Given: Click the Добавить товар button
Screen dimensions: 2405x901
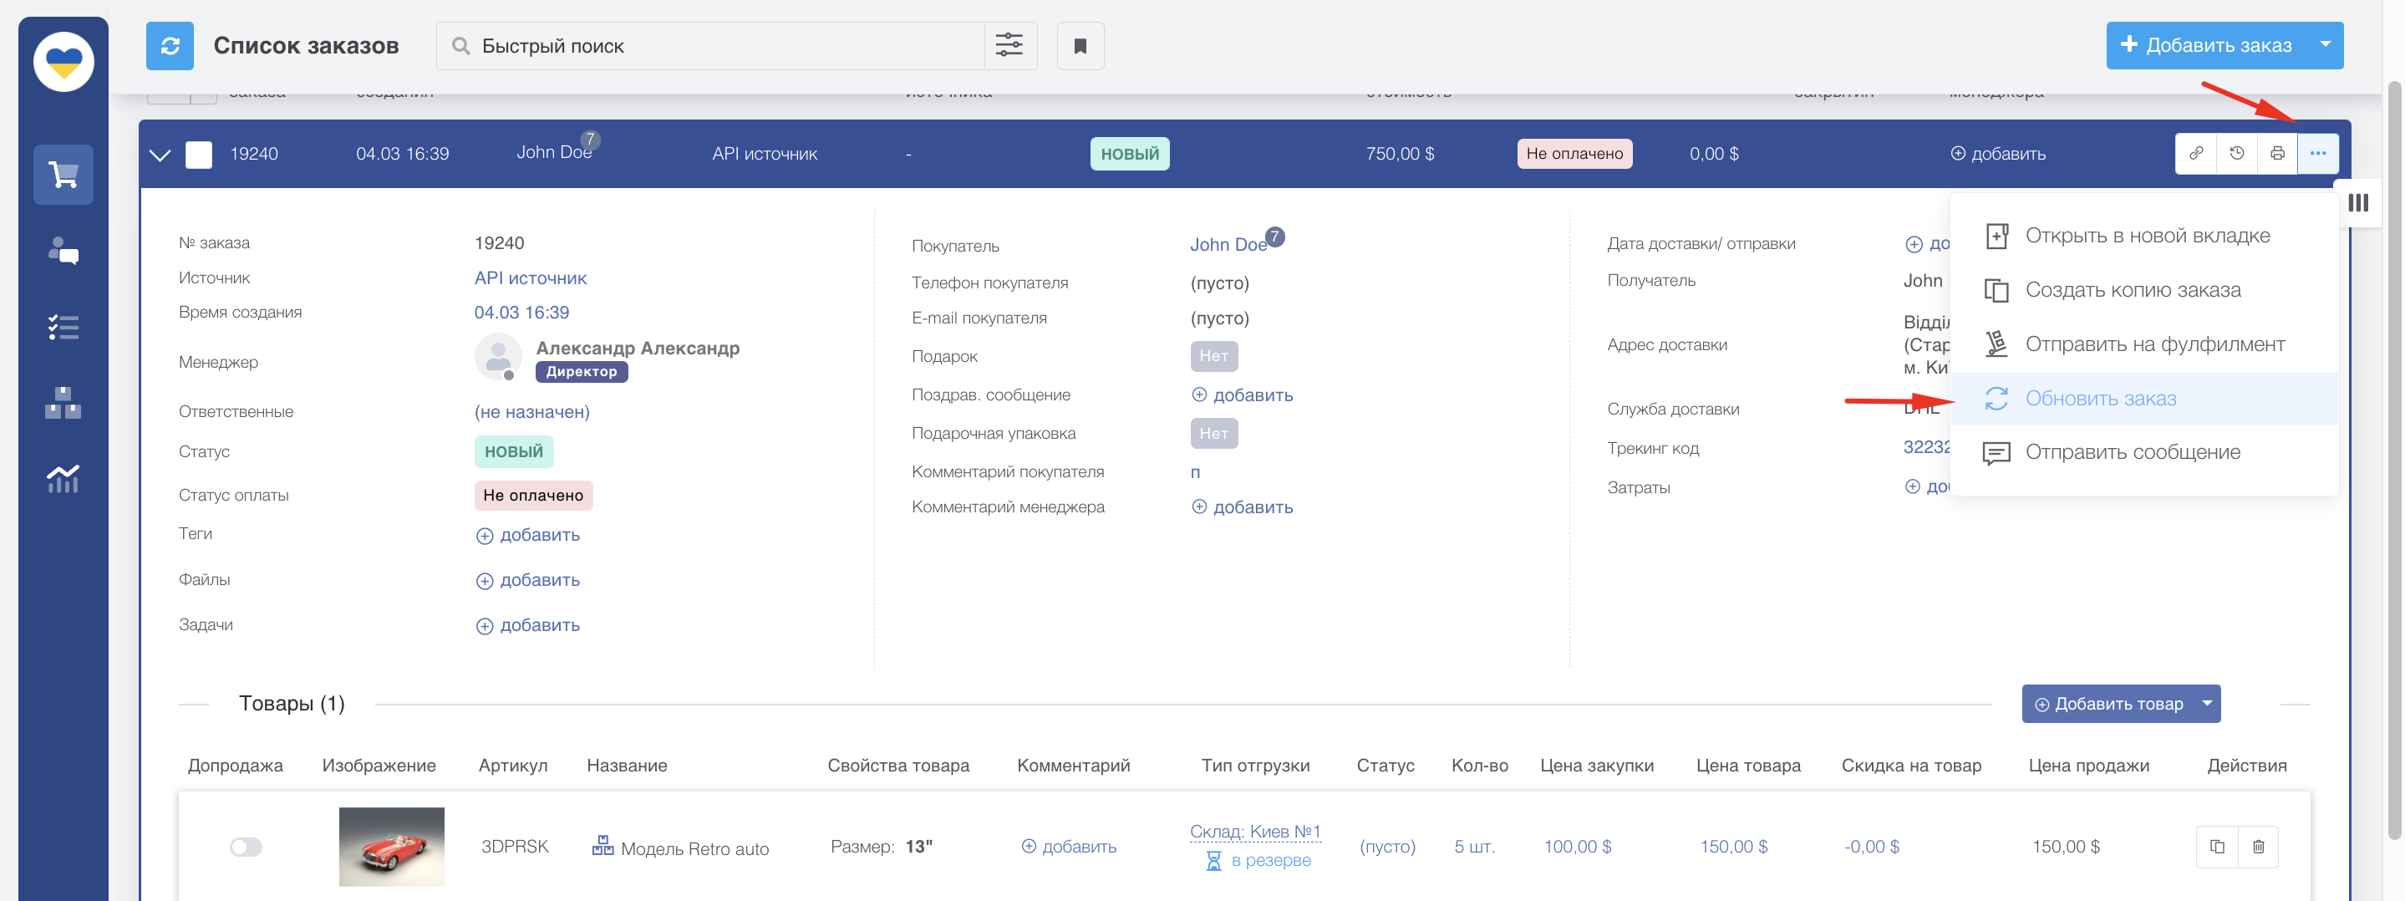Looking at the screenshot, I should (x=2108, y=704).
